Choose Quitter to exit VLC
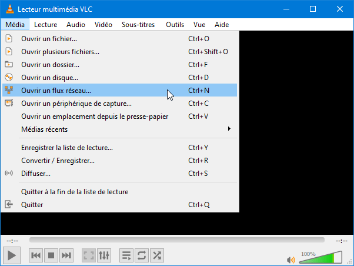Screen dimensions: 354x266 119,205
